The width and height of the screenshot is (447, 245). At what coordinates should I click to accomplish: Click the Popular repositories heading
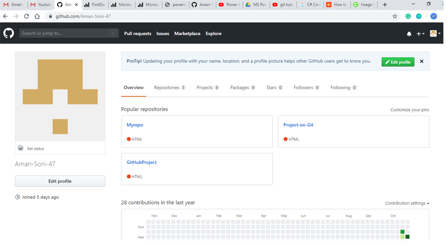click(x=144, y=109)
